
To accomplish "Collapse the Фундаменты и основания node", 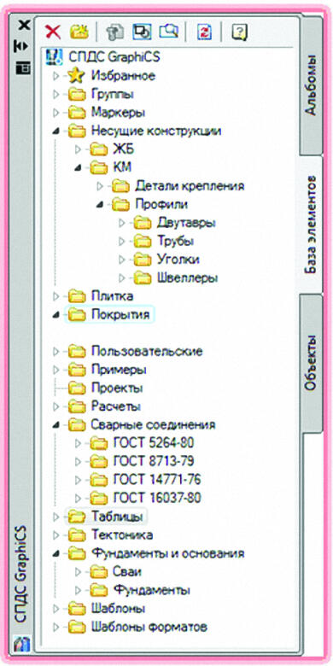I will coord(55,554).
